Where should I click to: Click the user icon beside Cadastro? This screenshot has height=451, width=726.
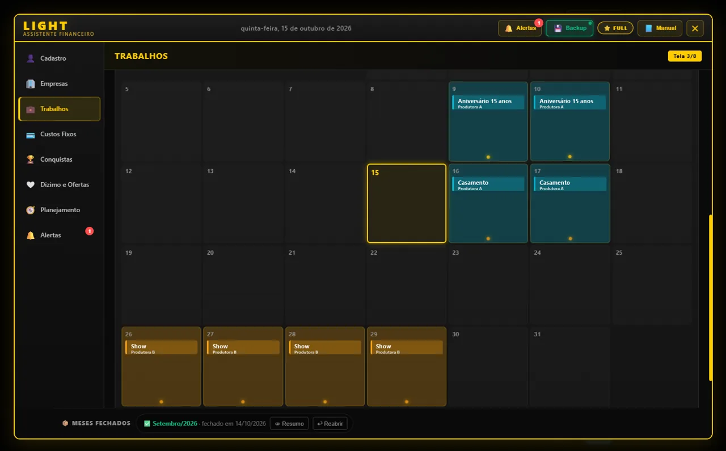(31, 58)
